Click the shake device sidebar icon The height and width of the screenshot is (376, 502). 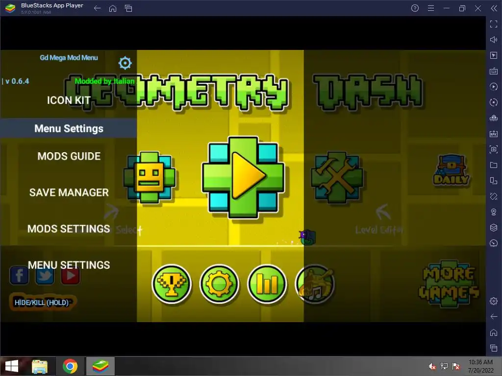click(x=494, y=196)
